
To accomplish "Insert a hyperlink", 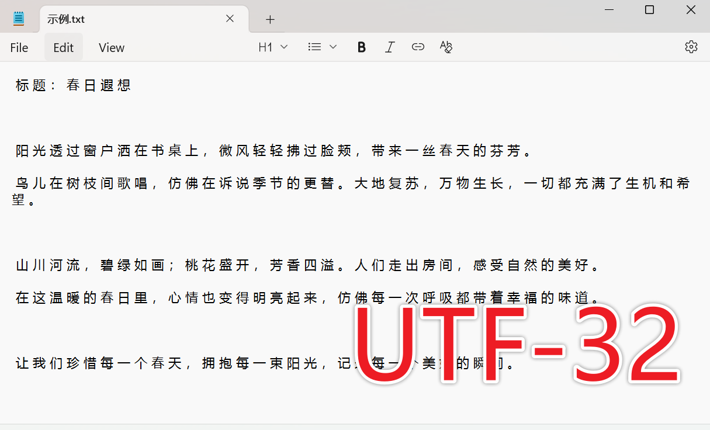I will pos(418,47).
